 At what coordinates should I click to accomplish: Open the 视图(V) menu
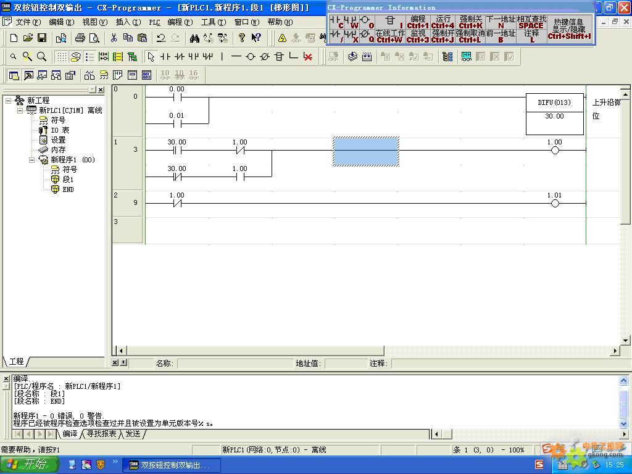(x=94, y=22)
